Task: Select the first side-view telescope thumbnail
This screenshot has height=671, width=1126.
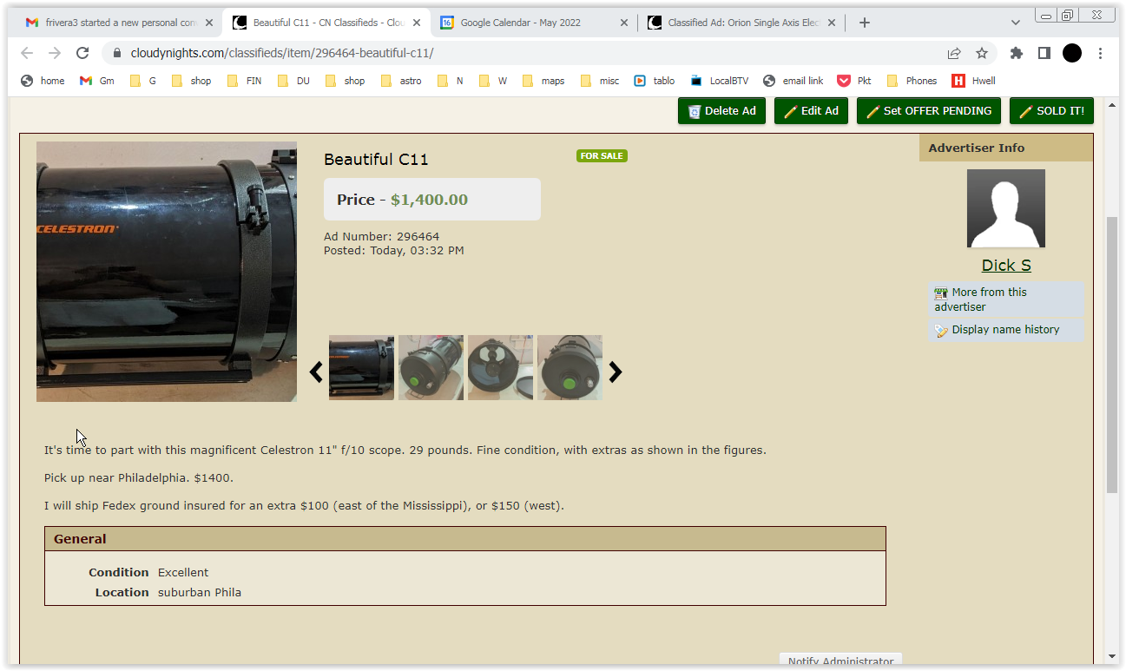Action: (x=361, y=368)
